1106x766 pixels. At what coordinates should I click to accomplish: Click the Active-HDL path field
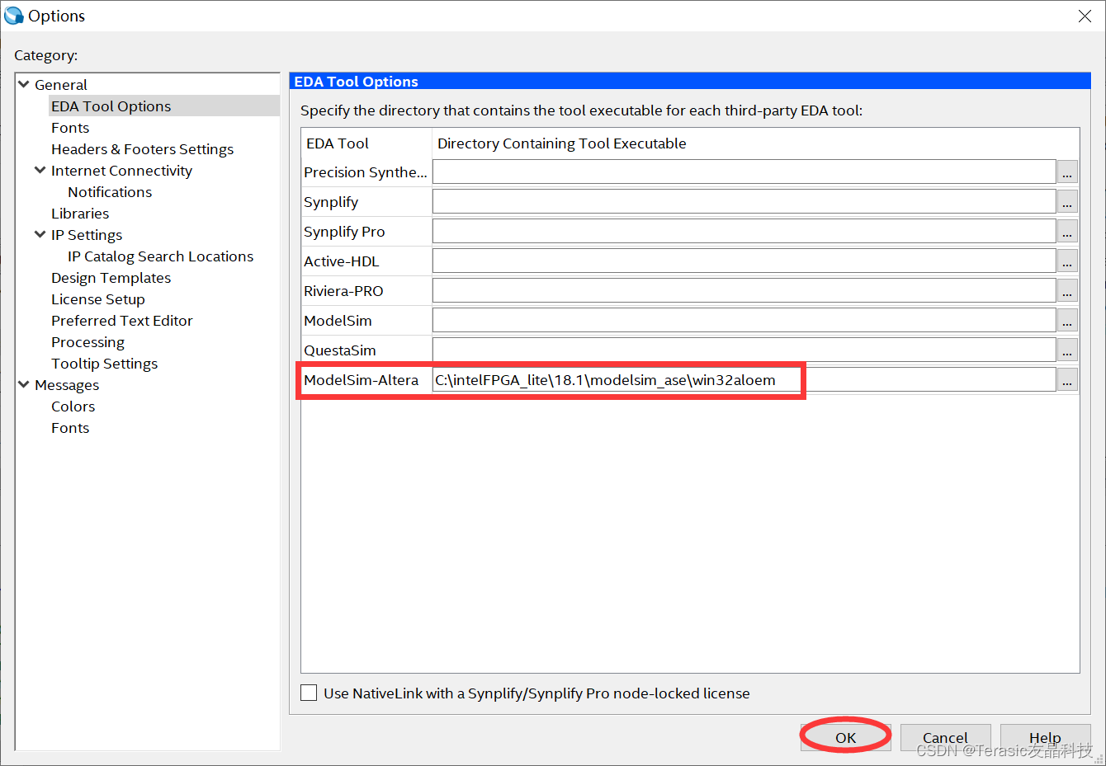click(744, 261)
